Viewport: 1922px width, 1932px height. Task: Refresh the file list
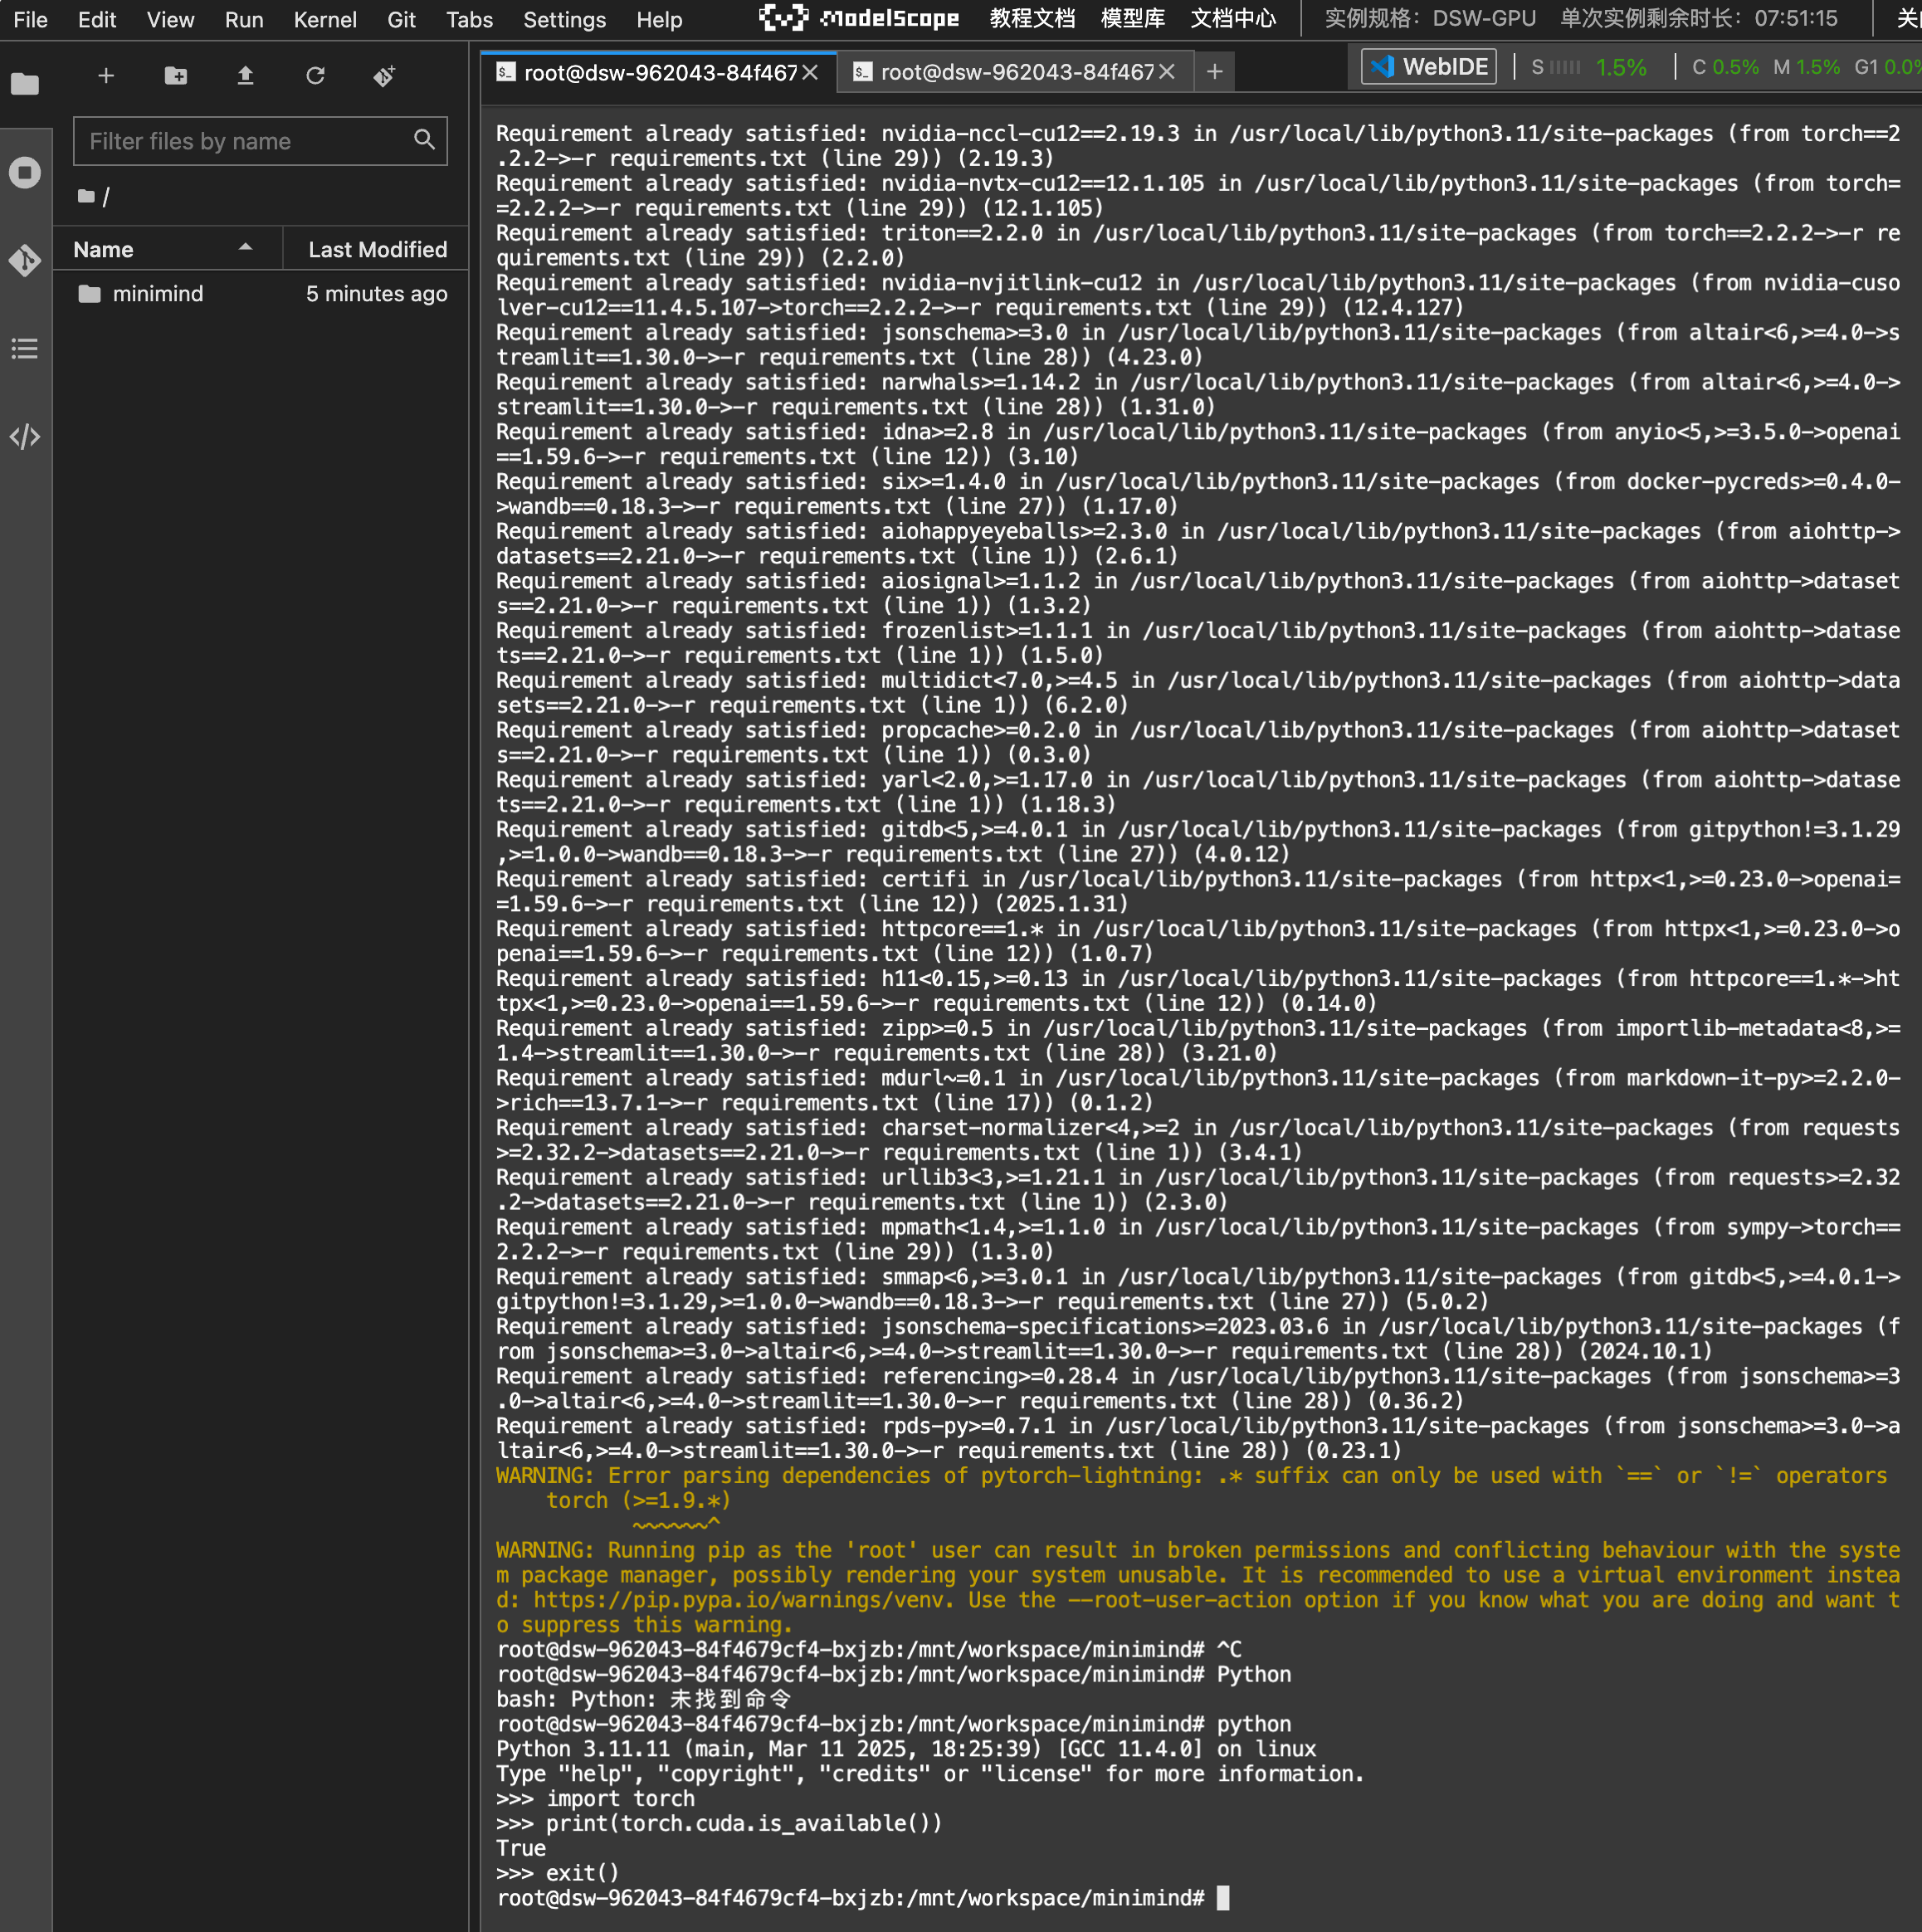pyautogui.click(x=315, y=76)
